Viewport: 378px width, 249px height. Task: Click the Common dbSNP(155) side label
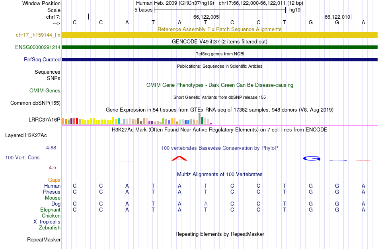click(35, 103)
